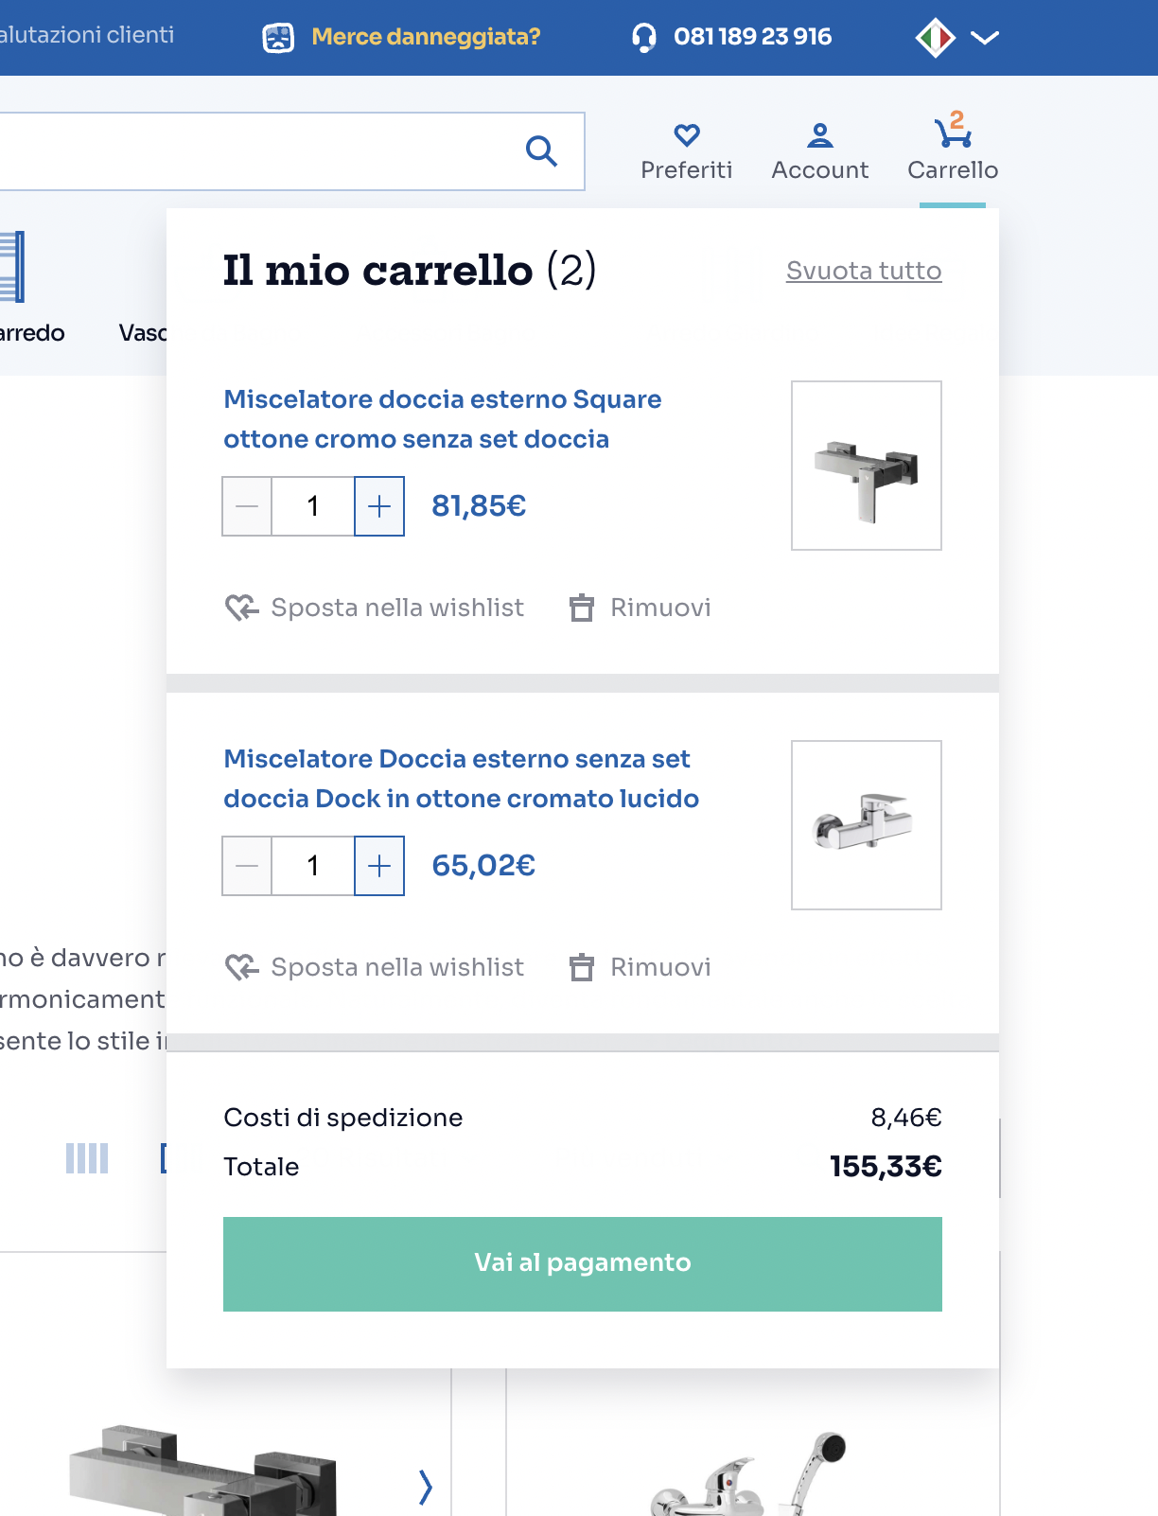Click the Carrello cart icon
This screenshot has height=1516, width=1158.
953,134
